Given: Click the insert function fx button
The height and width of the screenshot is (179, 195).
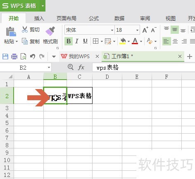Looking at the screenshot, I should click(81, 67).
